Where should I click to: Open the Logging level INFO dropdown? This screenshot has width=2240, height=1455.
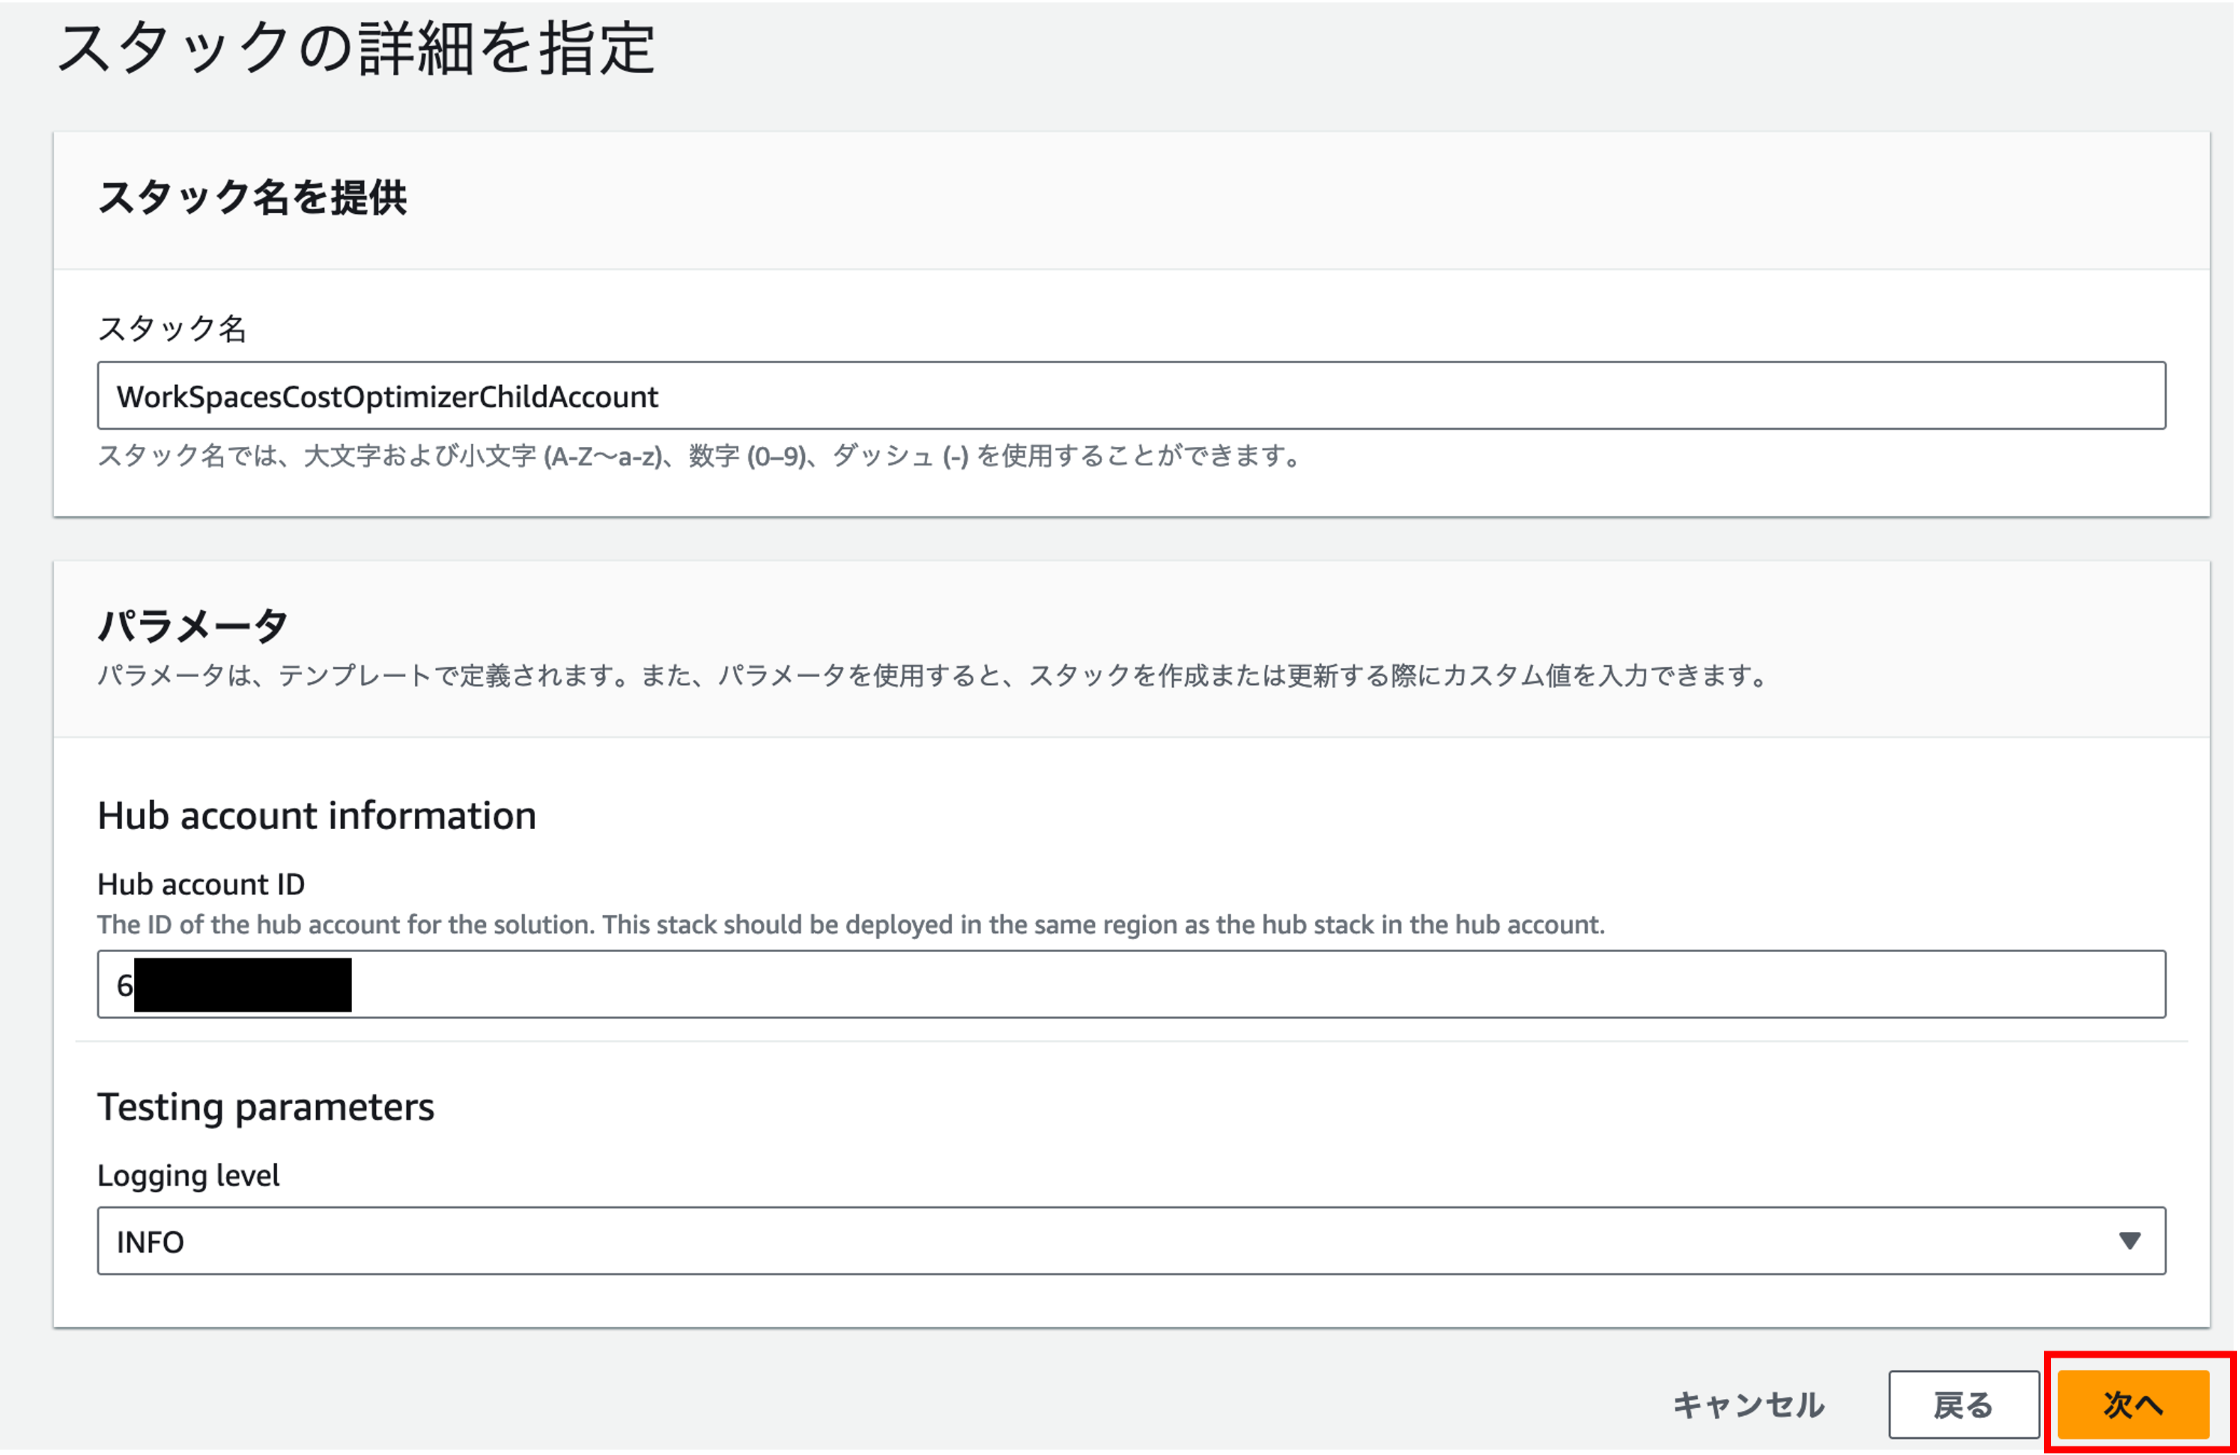1131,1241
